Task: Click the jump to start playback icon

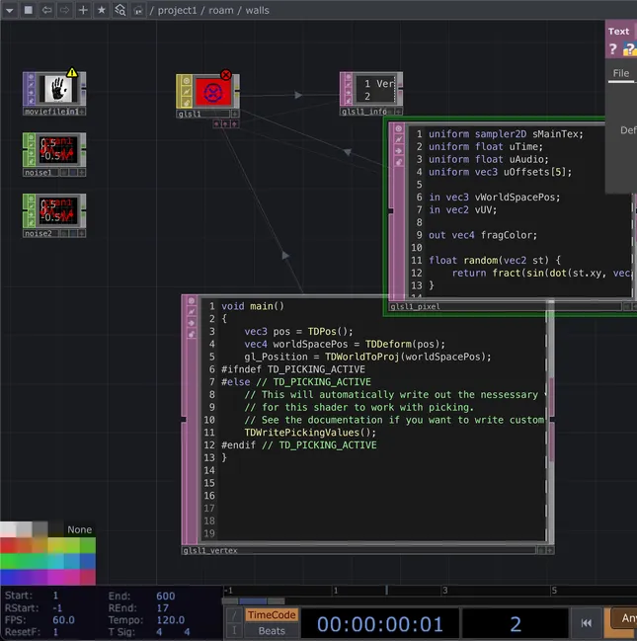Action: click(586, 623)
